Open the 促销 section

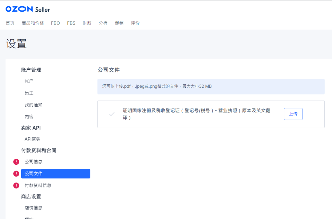pos(119,23)
